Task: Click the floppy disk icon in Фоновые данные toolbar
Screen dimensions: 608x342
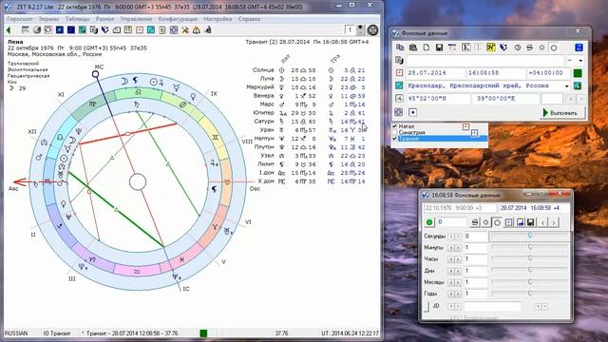Action: click(x=439, y=47)
